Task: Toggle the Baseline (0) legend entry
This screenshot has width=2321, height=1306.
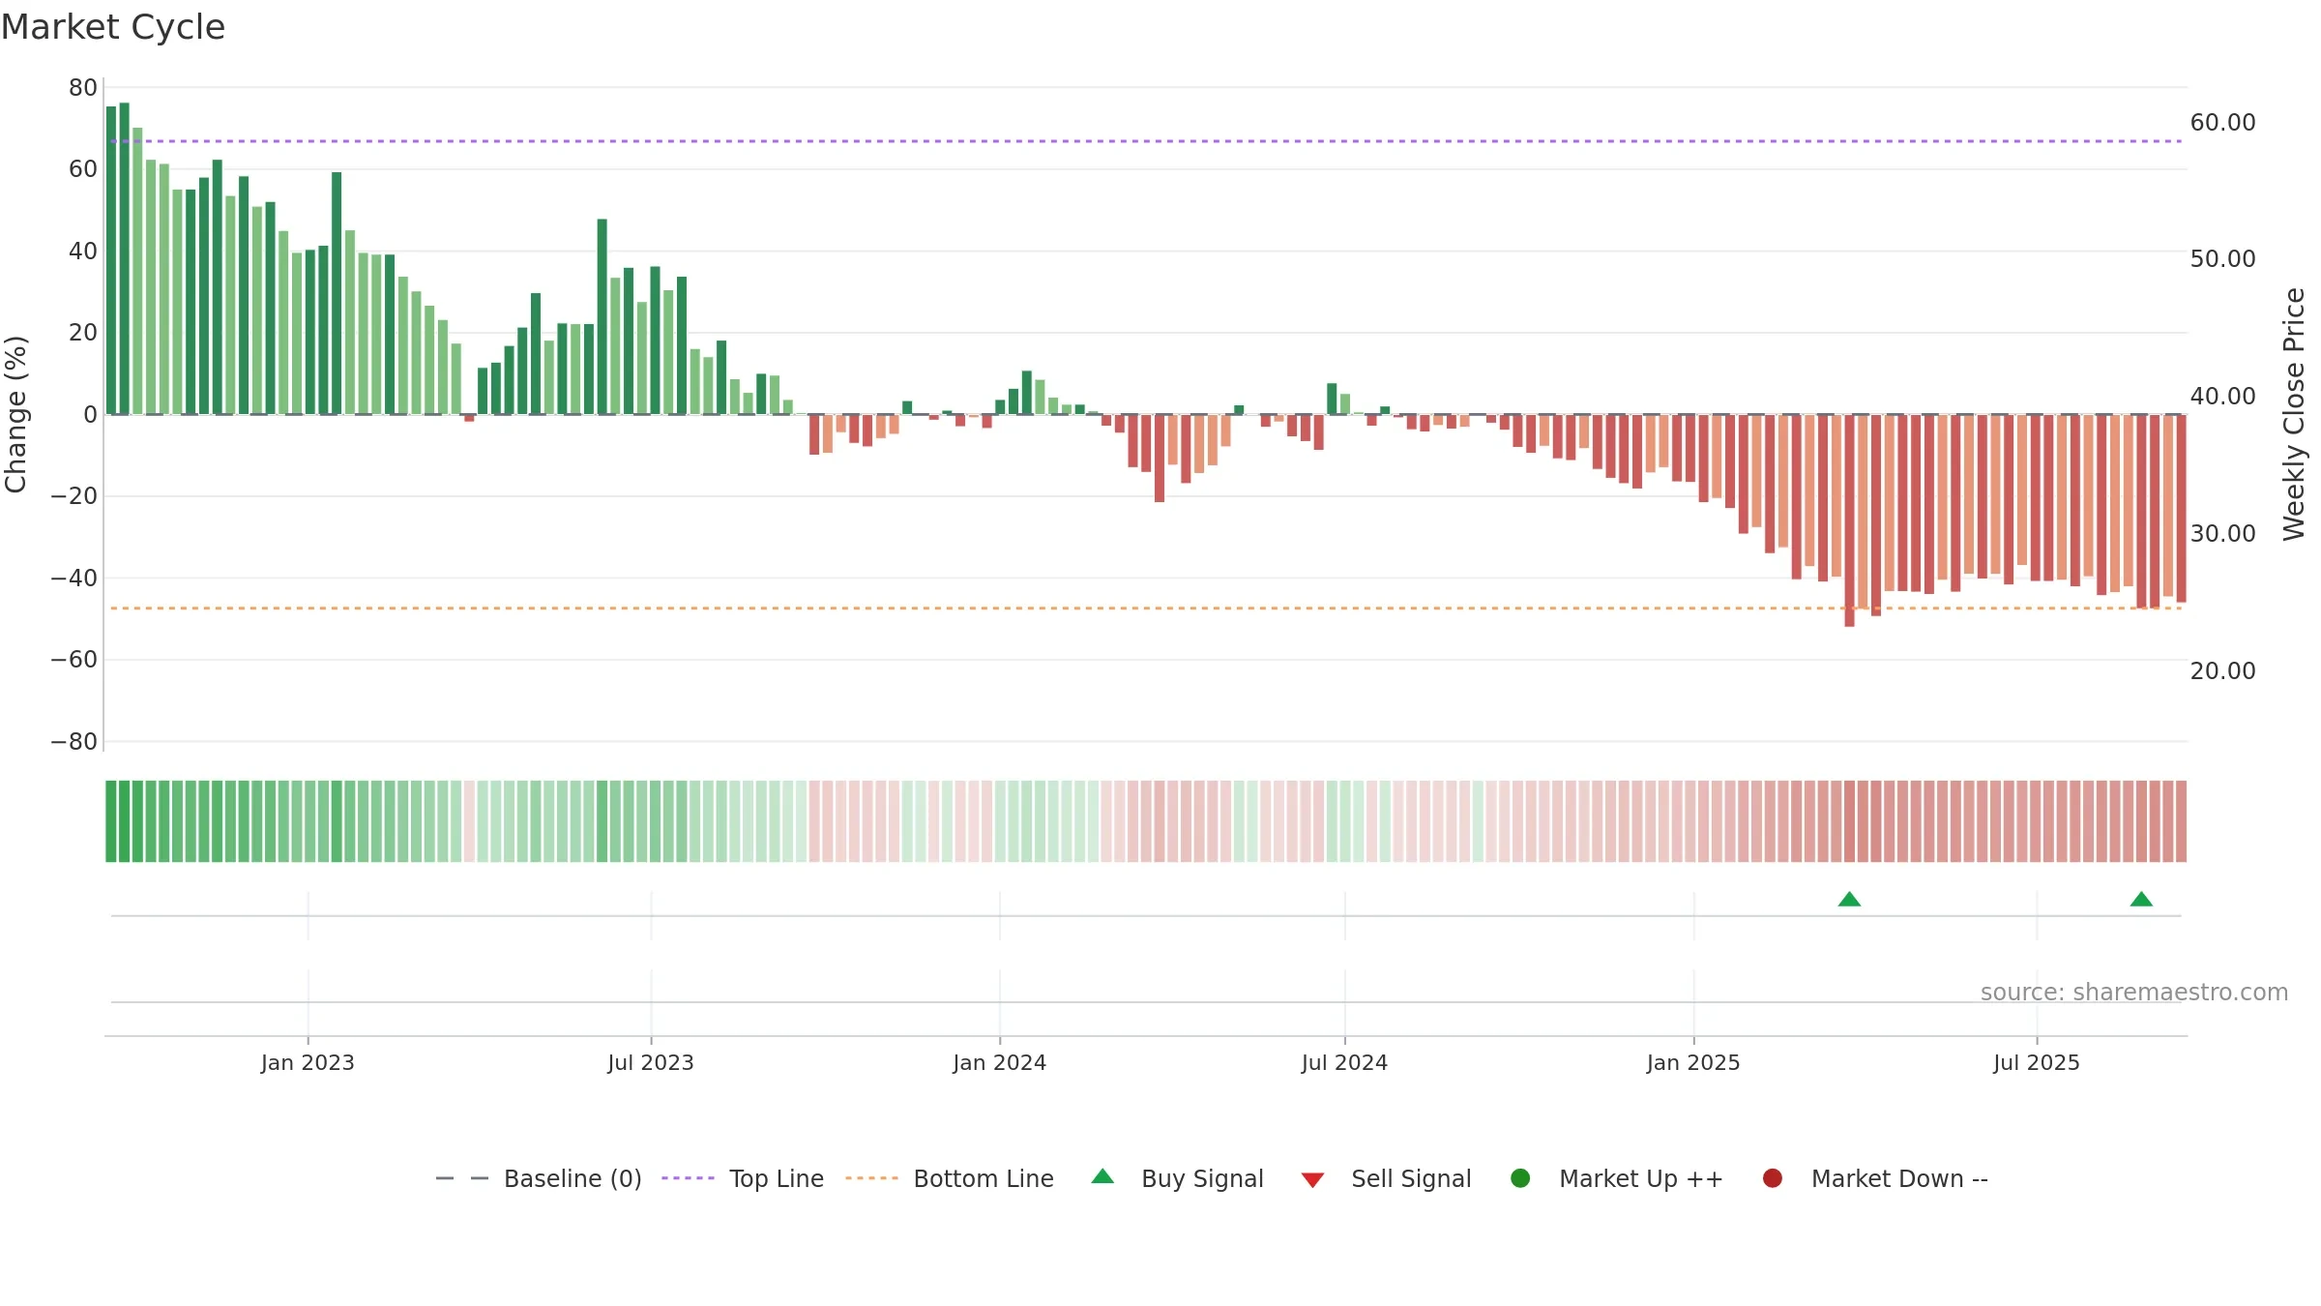Action: point(539,1178)
